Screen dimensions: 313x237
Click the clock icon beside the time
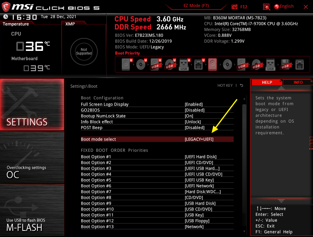pos(6,17)
